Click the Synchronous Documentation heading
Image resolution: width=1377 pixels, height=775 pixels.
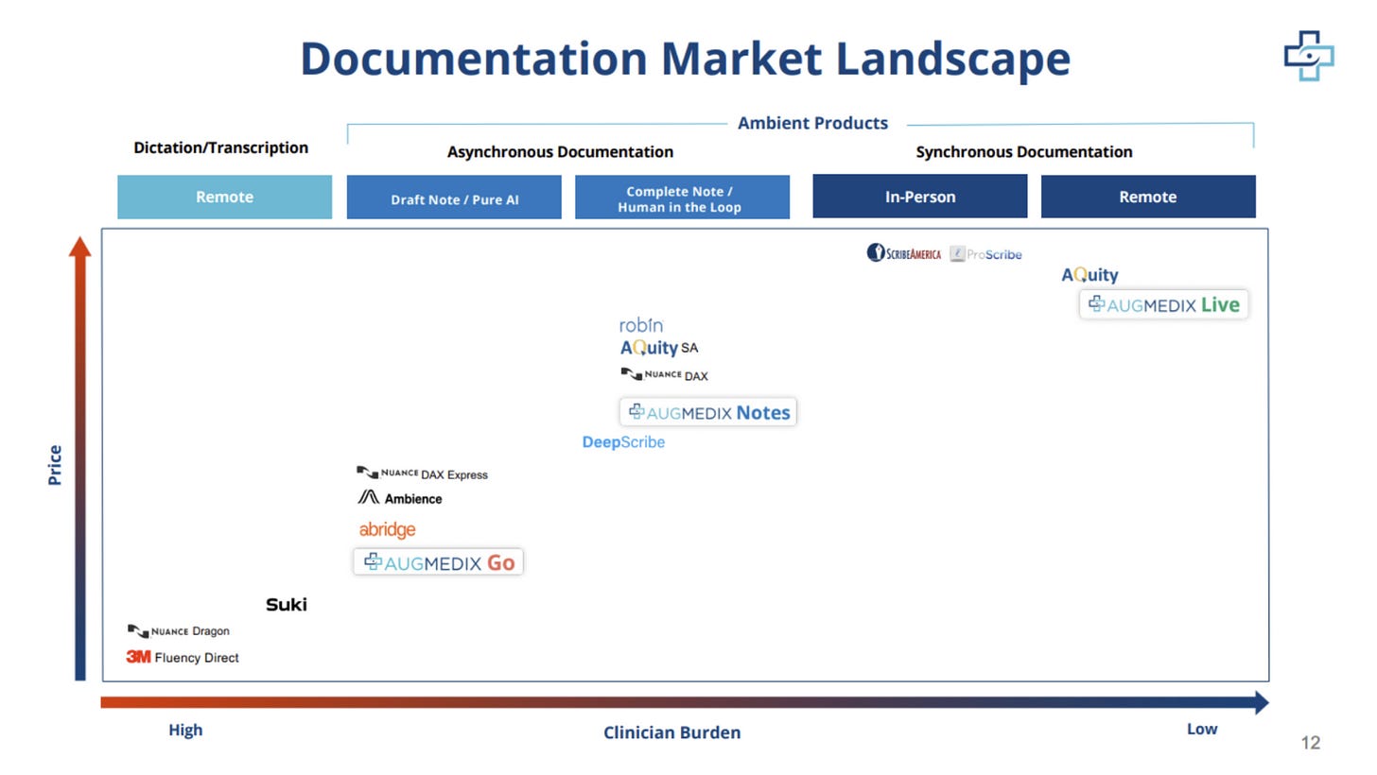(1024, 151)
